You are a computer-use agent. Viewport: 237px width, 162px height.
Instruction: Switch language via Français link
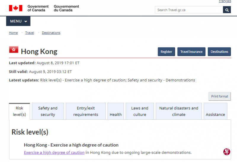(x=225, y=1)
